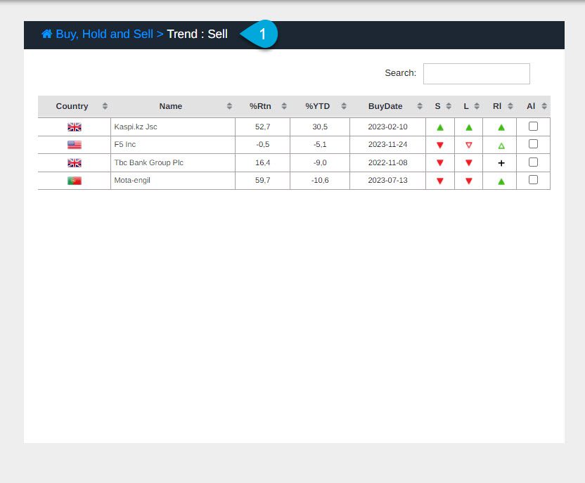
Task: Sort by the Name column header
Action: pyautogui.click(x=171, y=106)
